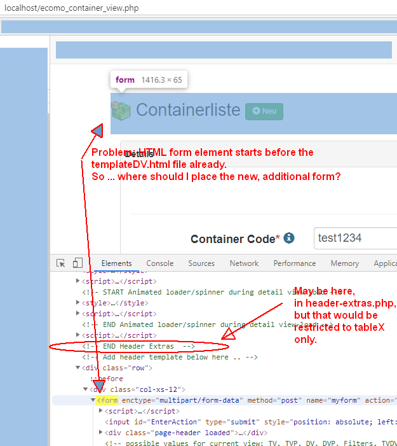Image resolution: width=397 pixels, height=446 pixels.
Task: Open the Sources tab
Action: tap(201, 263)
